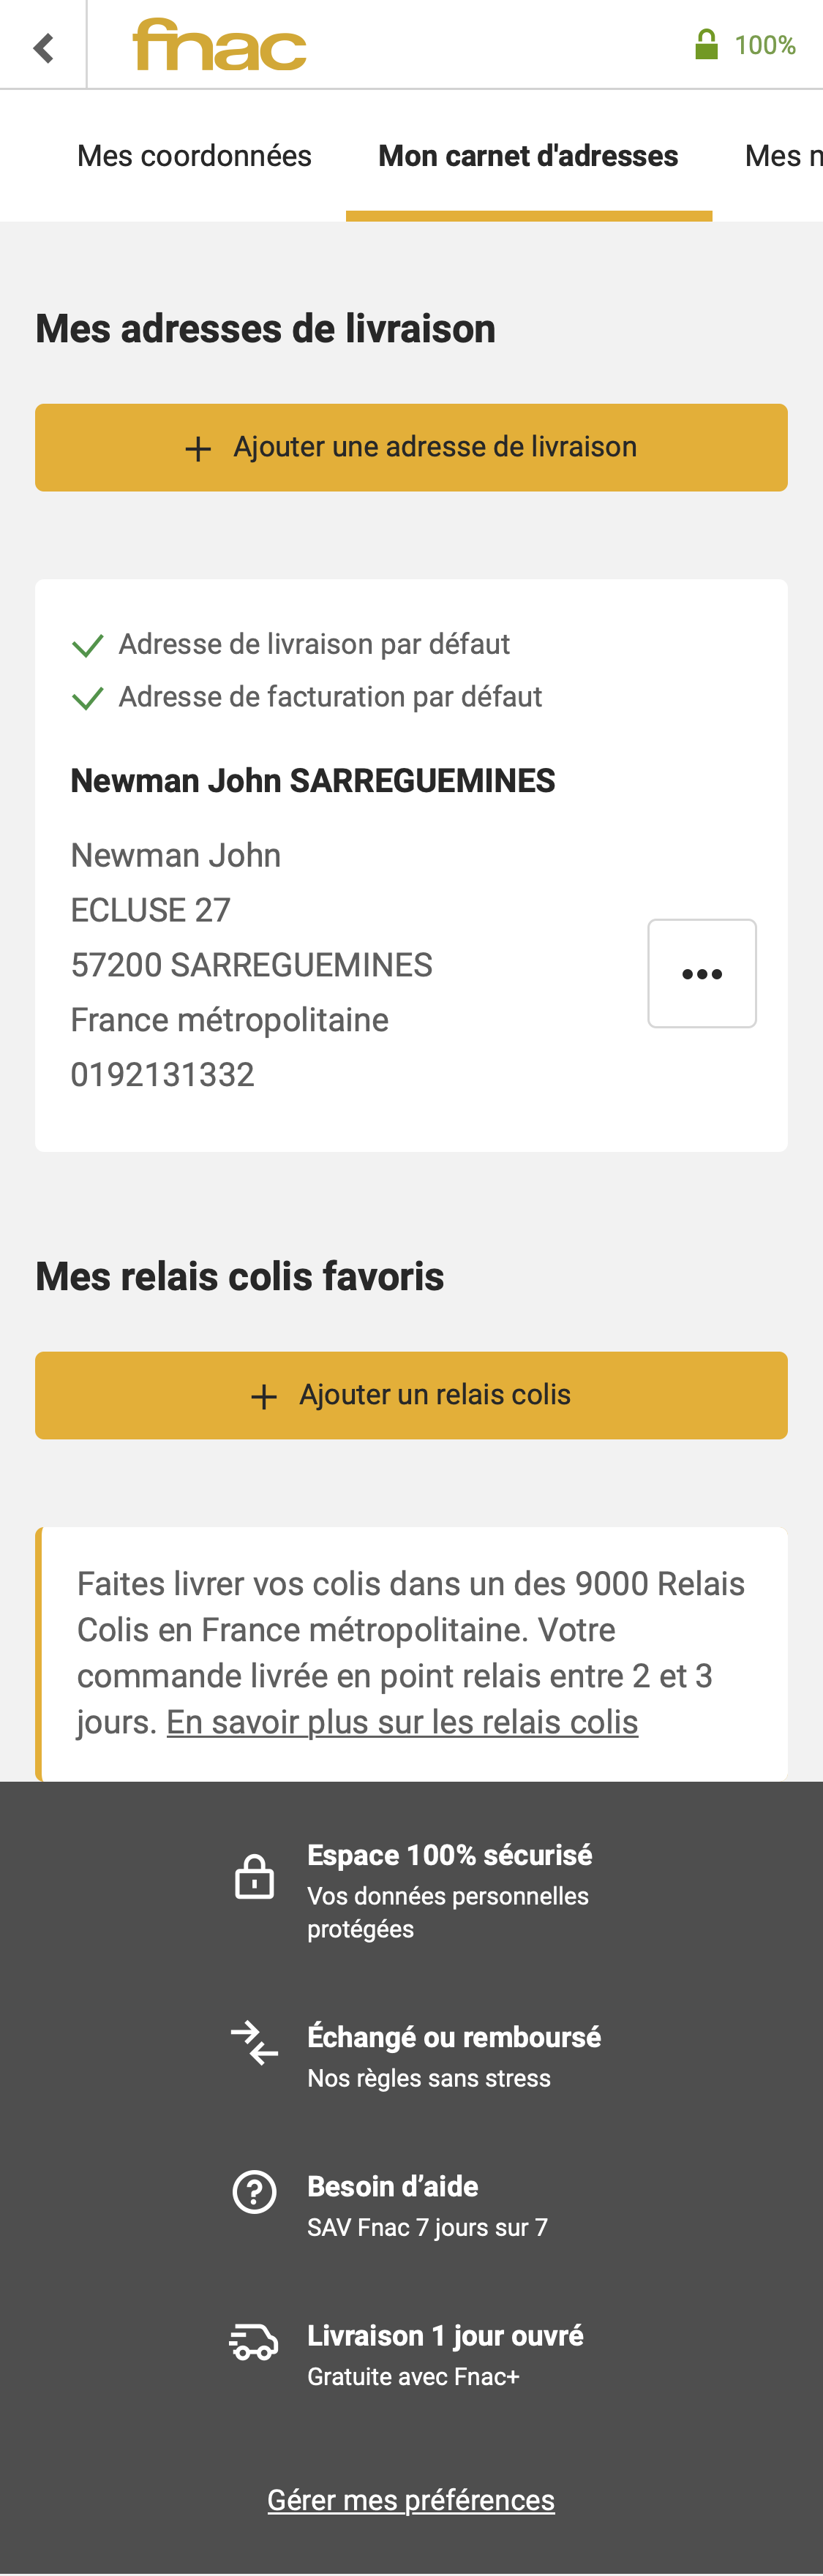Click the green security lock icon
This screenshot has width=823, height=2576.
coord(707,43)
